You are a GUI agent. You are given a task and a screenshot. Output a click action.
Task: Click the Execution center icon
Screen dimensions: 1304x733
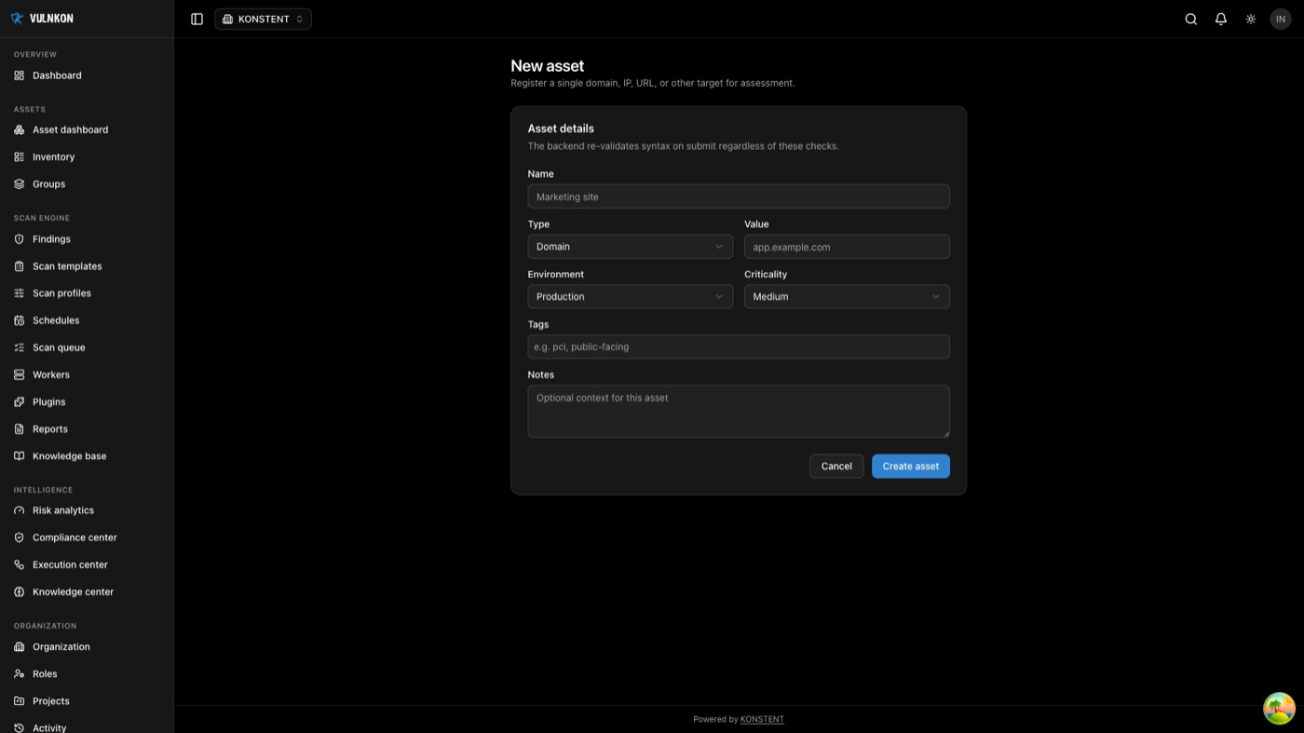pyautogui.click(x=19, y=564)
